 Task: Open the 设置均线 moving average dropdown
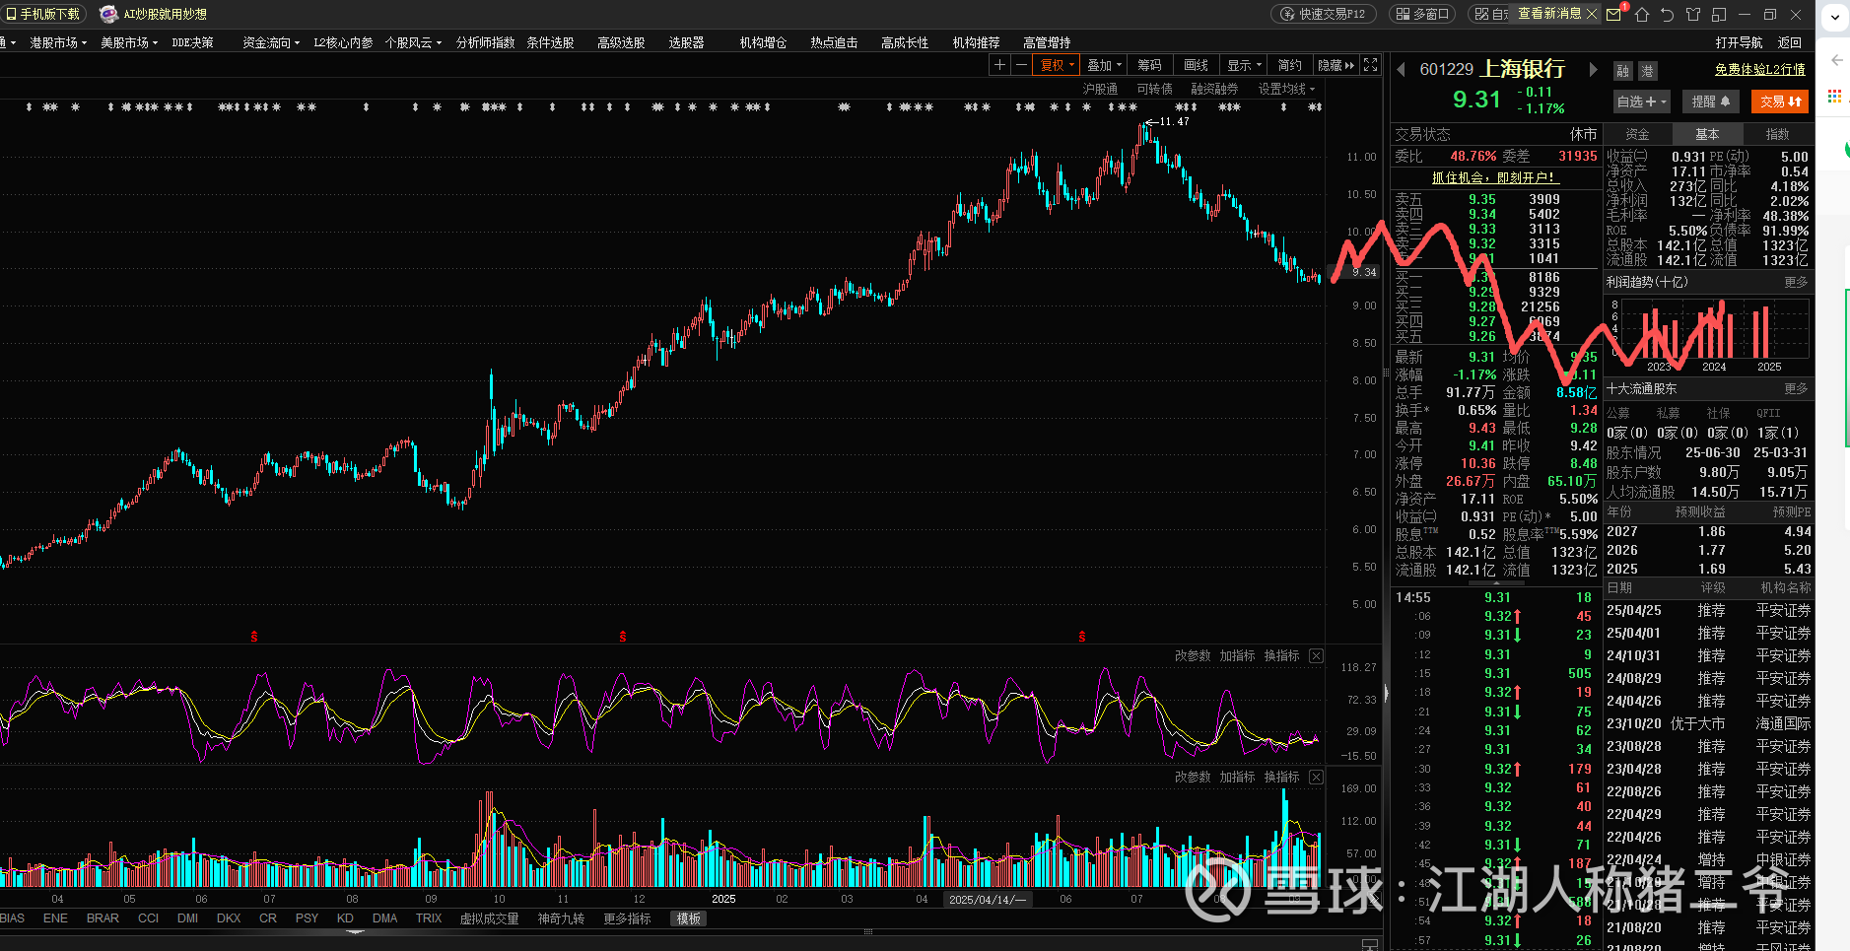[x=1286, y=89]
